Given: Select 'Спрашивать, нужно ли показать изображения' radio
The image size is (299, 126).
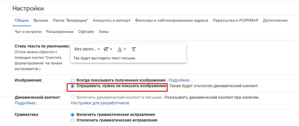Looking at the screenshot, I should [72, 86].
